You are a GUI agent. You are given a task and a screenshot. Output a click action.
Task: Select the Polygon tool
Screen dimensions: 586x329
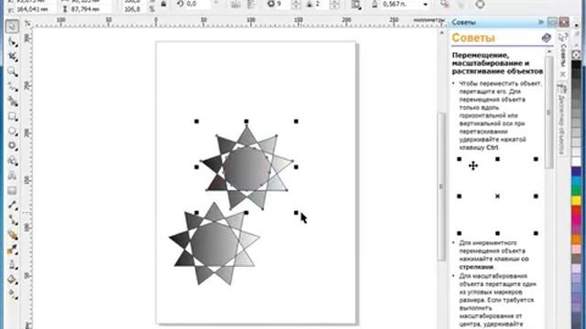12,146
